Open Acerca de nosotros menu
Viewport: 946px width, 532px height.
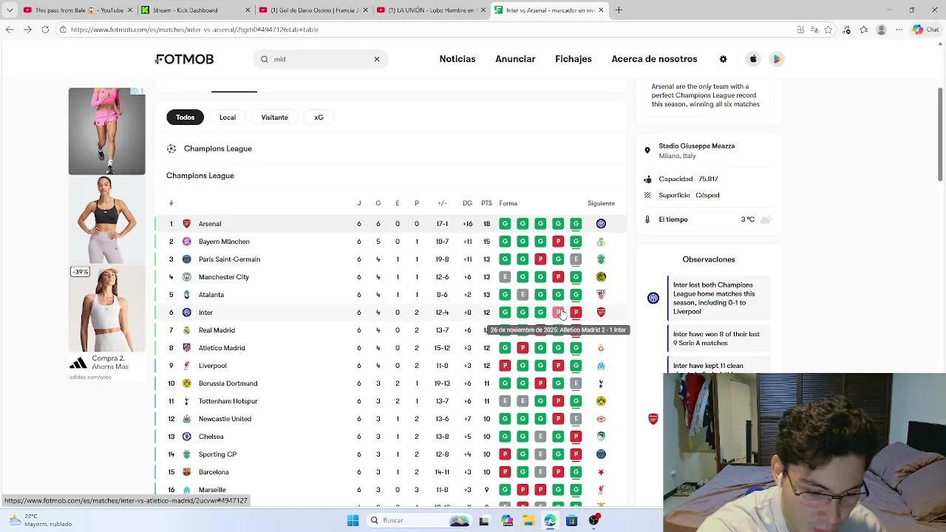pos(654,59)
